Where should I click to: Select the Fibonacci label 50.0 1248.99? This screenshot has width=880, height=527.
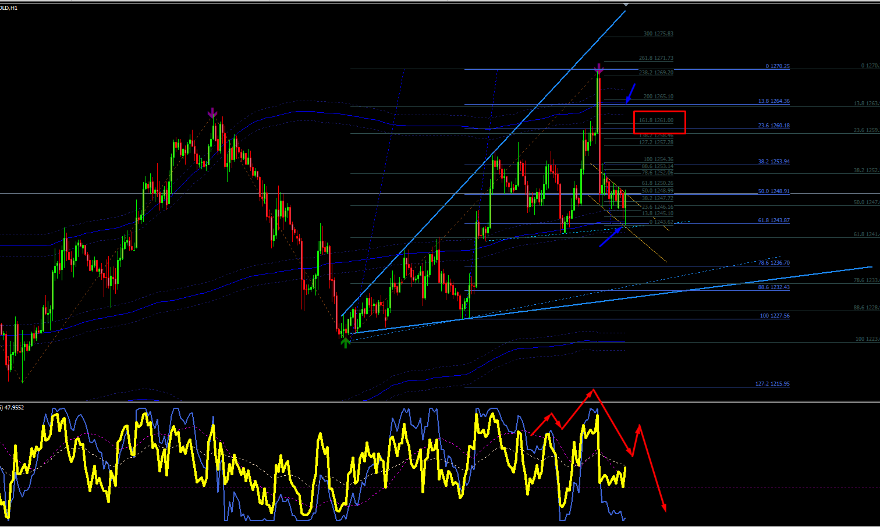657,191
